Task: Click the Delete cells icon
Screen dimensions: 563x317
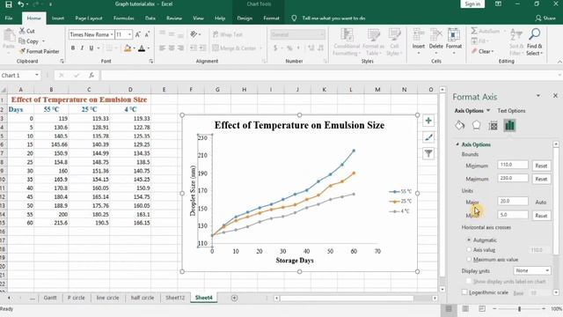Action: (436, 35)
